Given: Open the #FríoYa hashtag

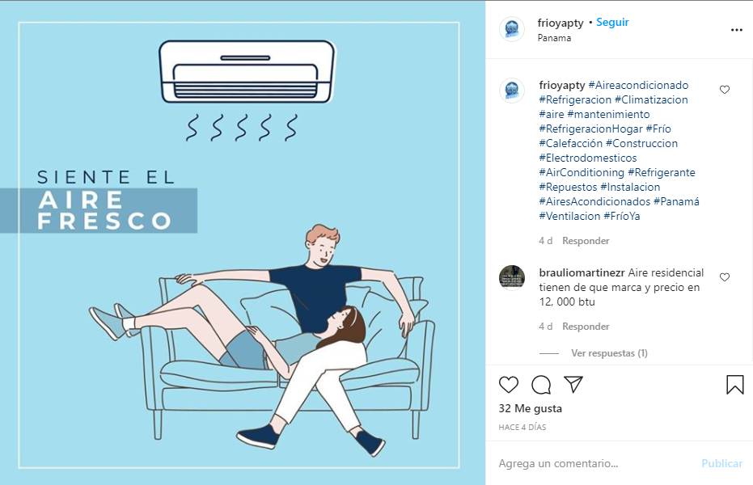Looking at the screenshot, I should click(x=621, y=216).
